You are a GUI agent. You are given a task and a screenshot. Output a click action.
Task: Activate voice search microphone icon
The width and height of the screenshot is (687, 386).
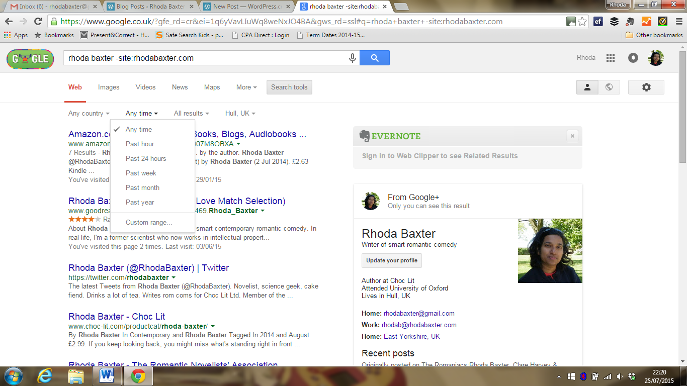[353, 58]
